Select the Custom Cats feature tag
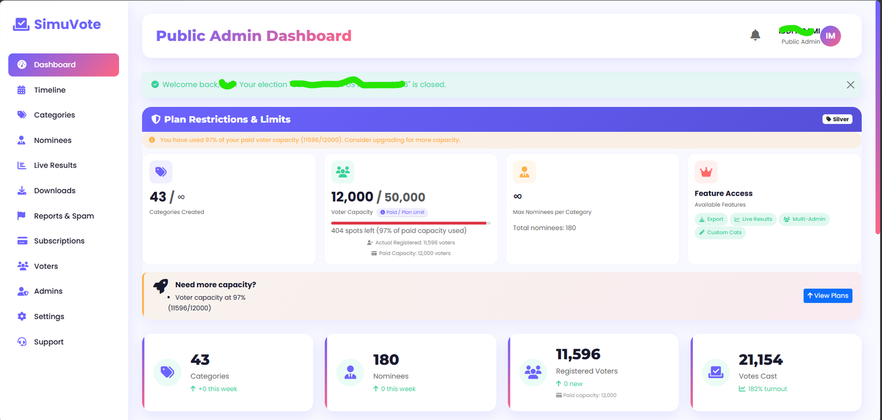Screen dimensions: 882x420 (720, 233)
